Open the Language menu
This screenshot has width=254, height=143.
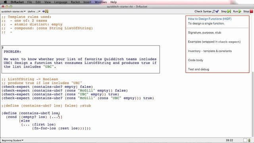click(x=61, y=2)
